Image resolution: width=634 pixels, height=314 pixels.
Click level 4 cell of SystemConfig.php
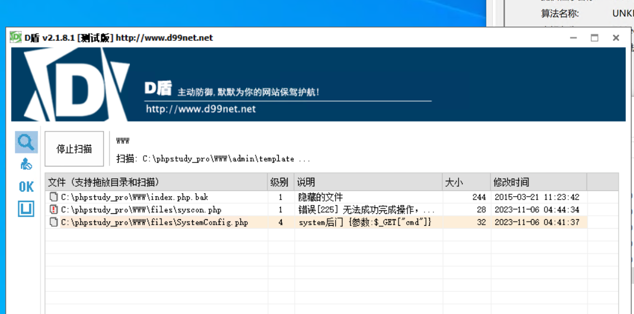click(281, 222)
